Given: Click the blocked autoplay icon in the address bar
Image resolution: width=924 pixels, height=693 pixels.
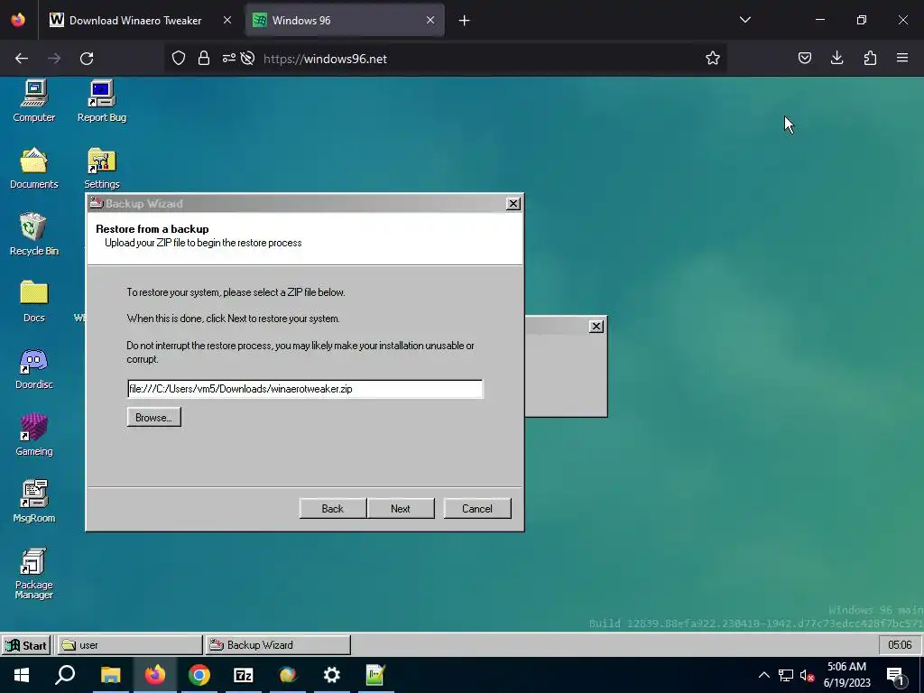Looking at the screenshot, I should click(x=247, y=58).
